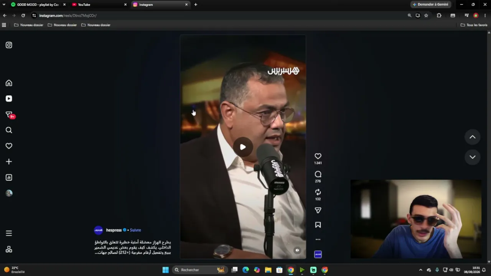Open the Instagram logo home link
The width and height of the screenshot is (491, 276).
[9, 45]
